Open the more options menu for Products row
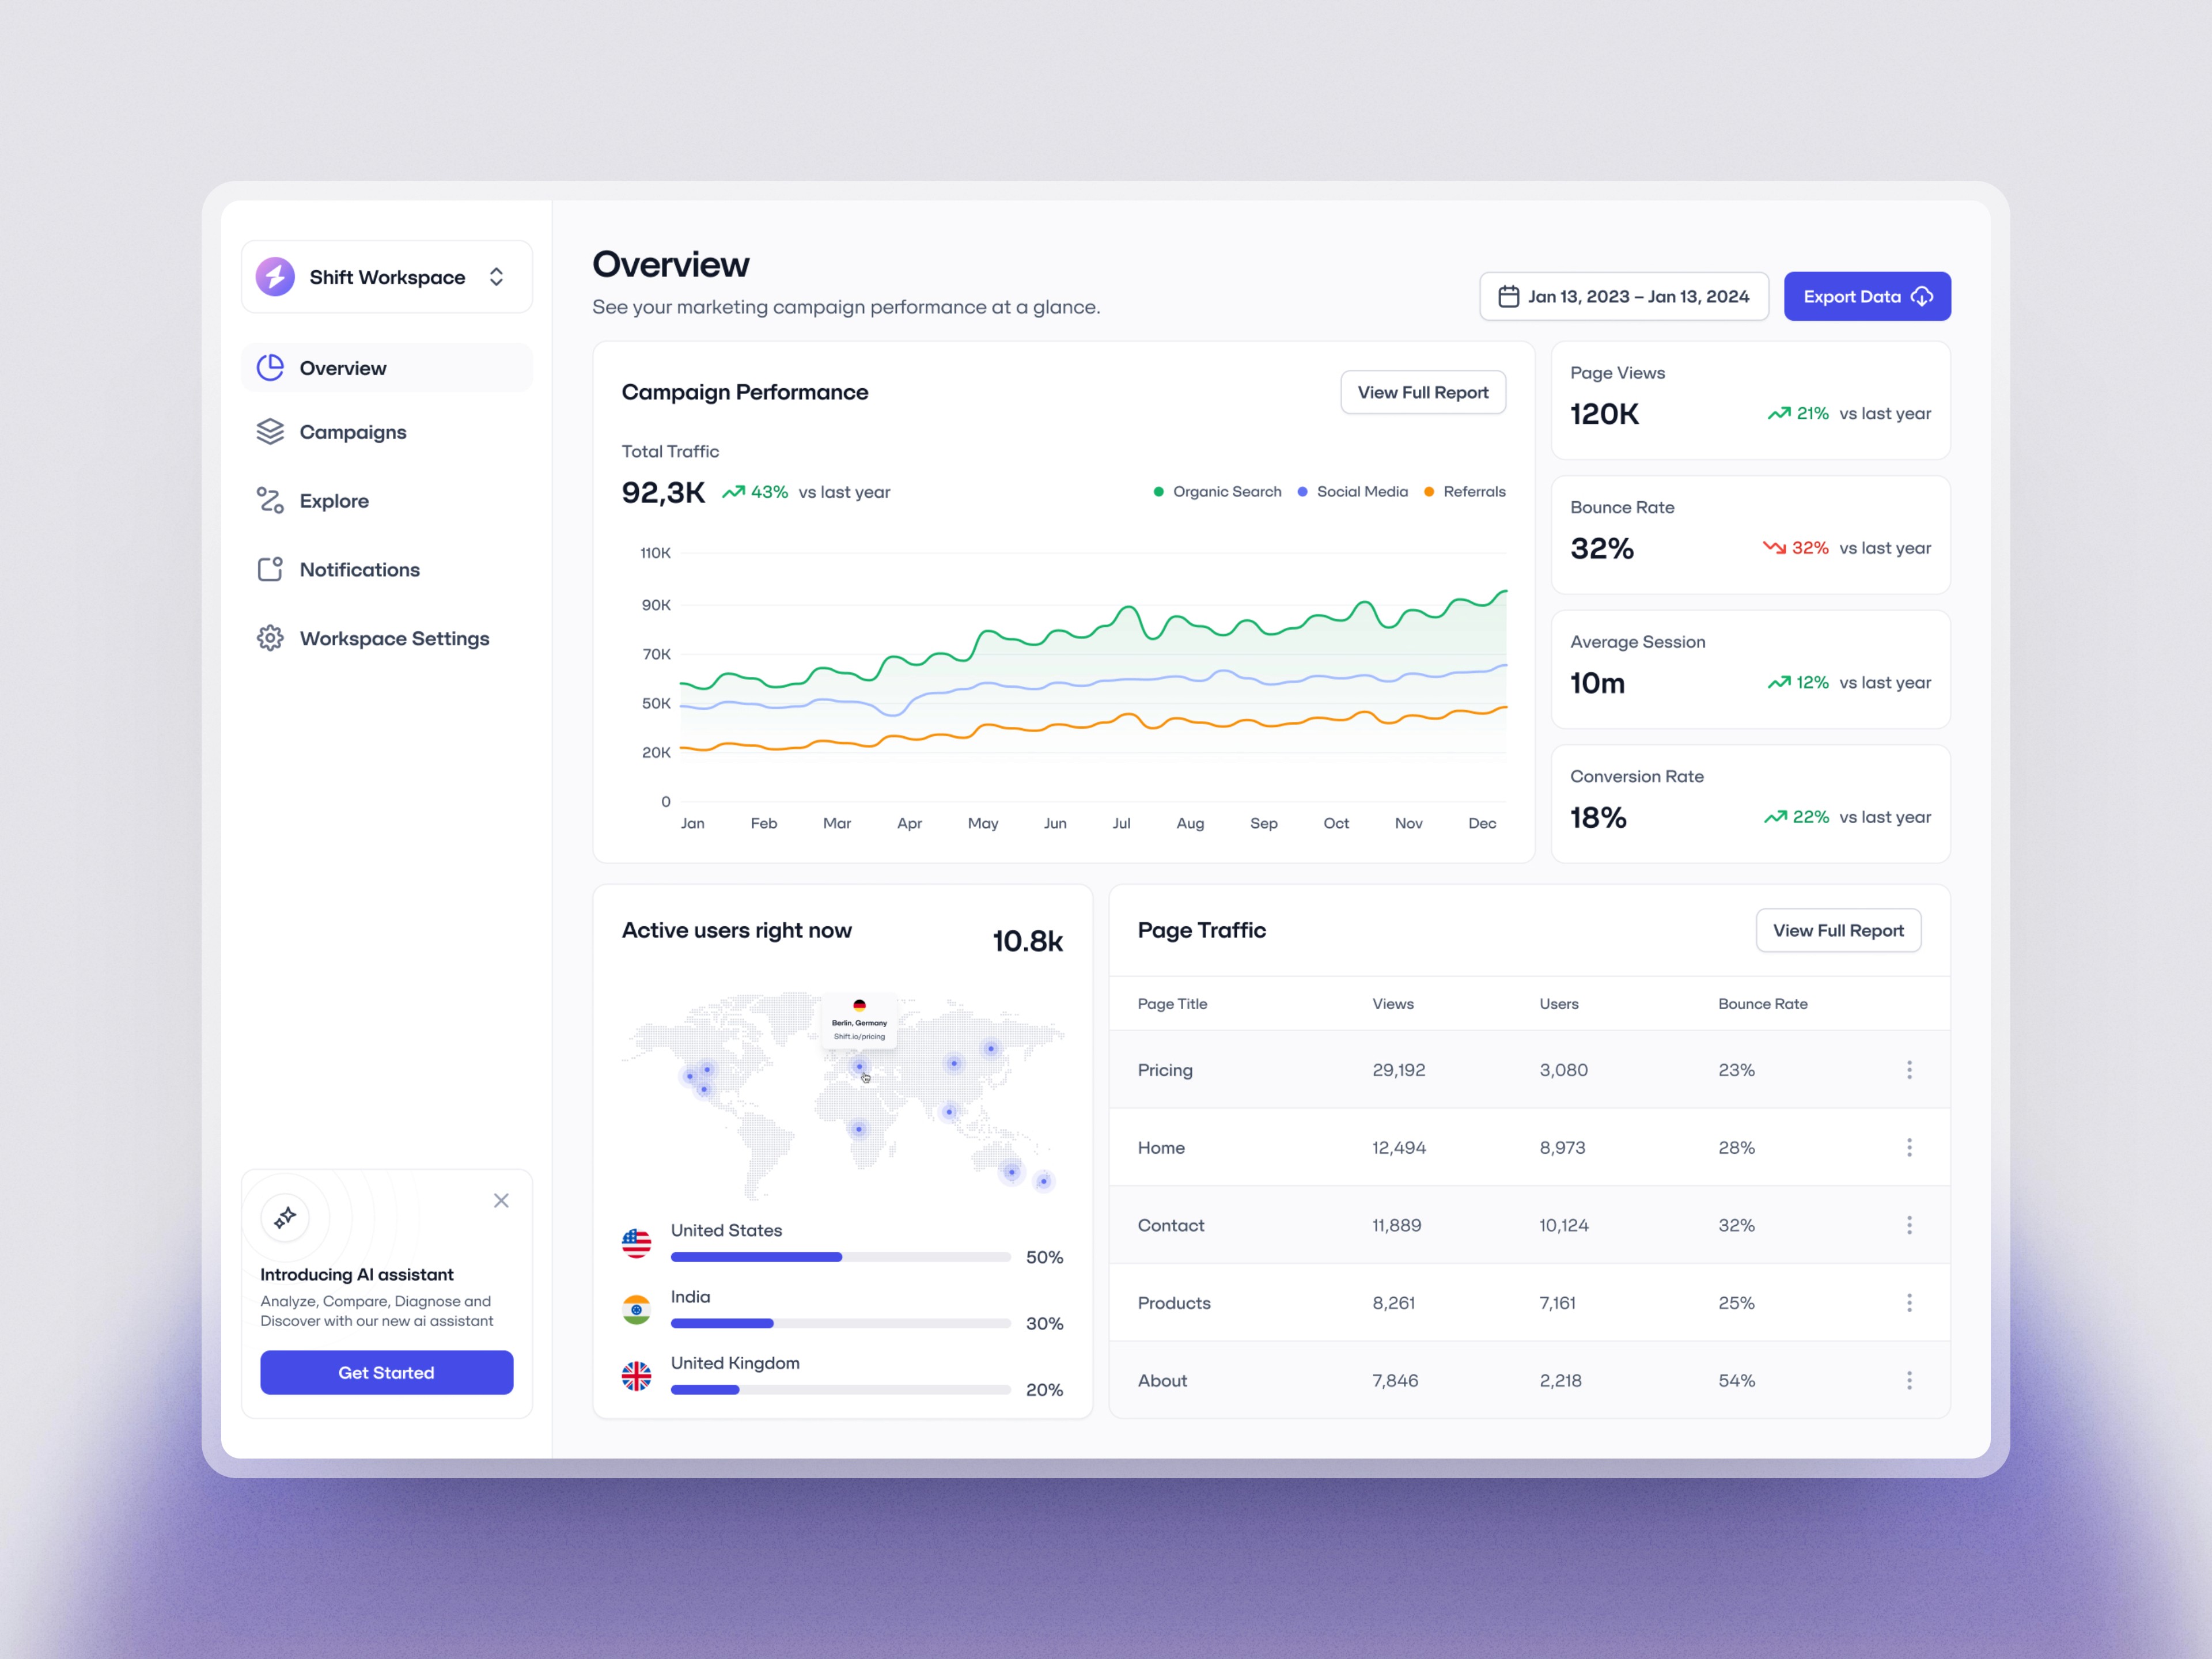2212x1659 pixels. (1909, 1302)
